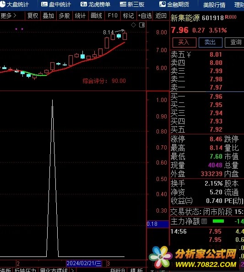Open the 模板 template tab
244x272 pixels.
click(136, 270)
